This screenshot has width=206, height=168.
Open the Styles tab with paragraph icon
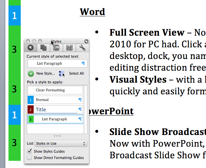tap(31, 48)
